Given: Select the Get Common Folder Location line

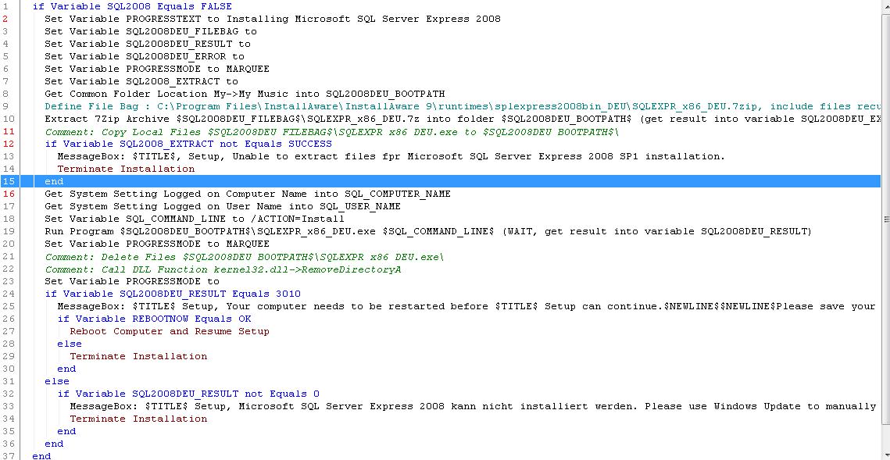Looking at the screenshot, I should click(245, 94).
